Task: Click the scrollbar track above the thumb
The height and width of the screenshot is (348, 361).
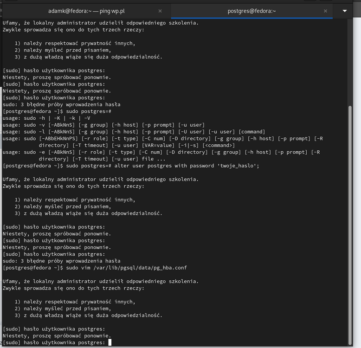Action: (x=350, y=60)
